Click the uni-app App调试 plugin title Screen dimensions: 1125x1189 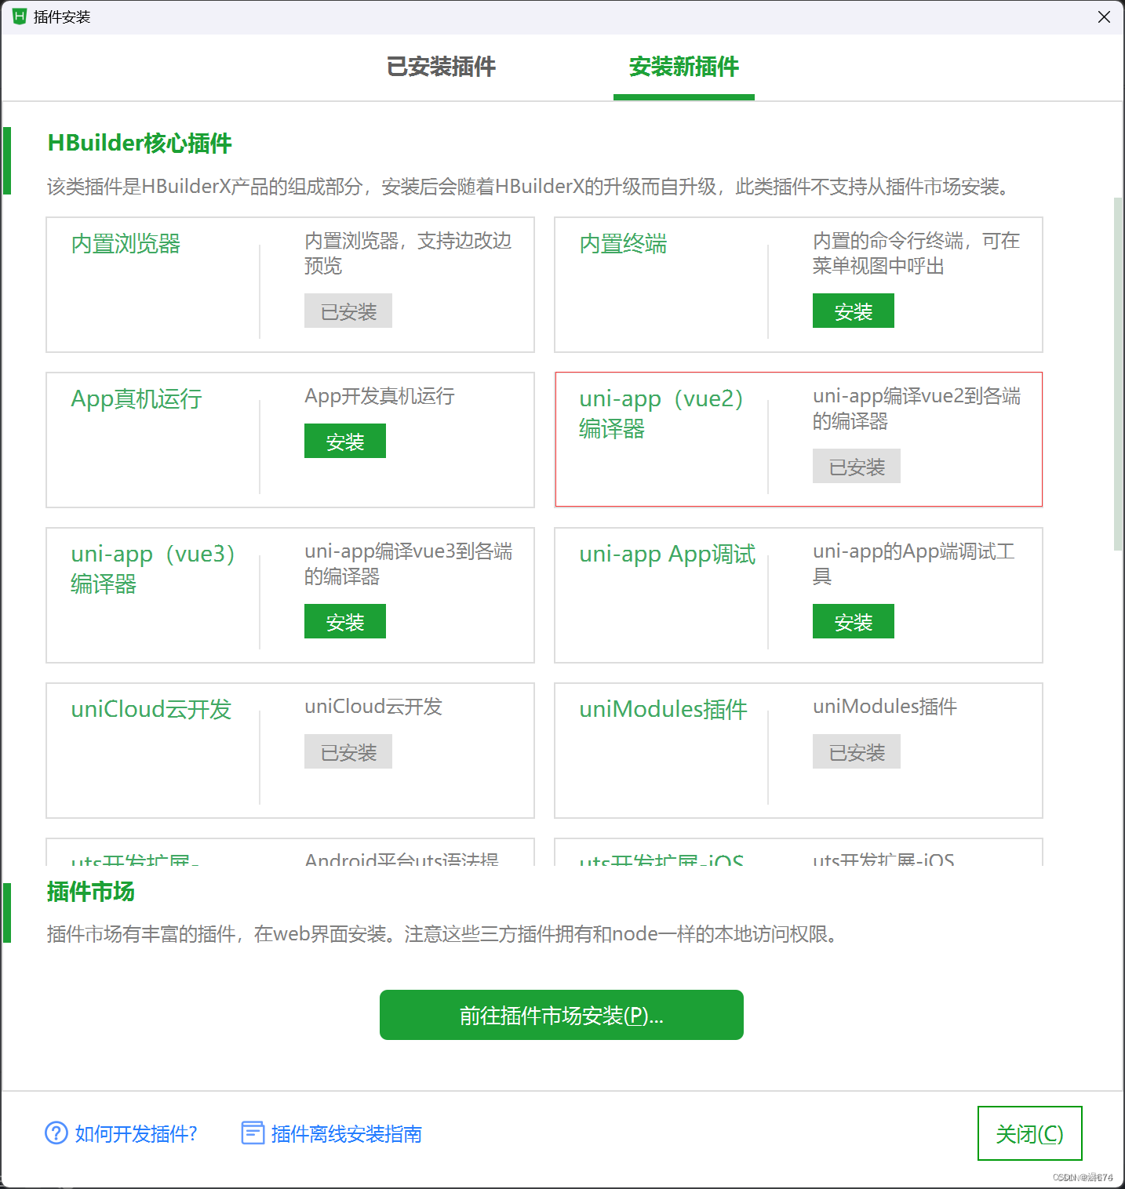coord(668,555)
